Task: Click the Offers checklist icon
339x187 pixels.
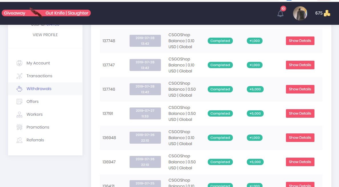Action: (19, 101)
